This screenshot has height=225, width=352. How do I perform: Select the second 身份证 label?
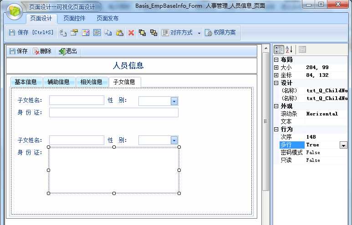coord(30,153)
